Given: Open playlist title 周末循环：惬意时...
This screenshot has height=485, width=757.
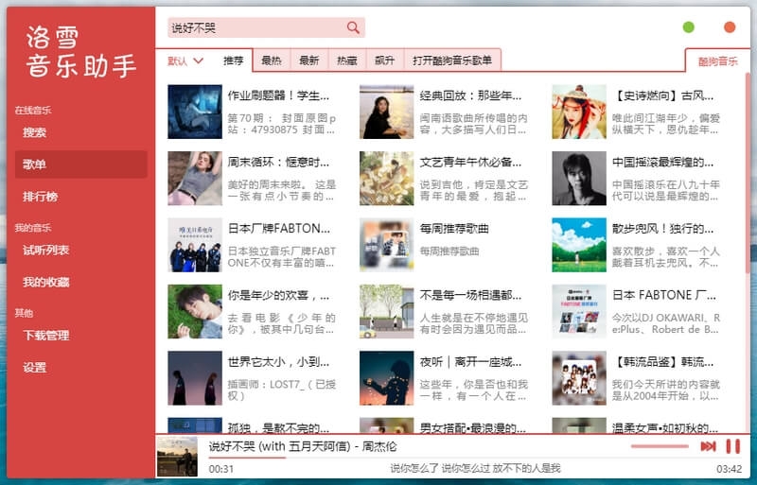Looking at the screenshot, I should pyautogui.click(x=278, y=163).
